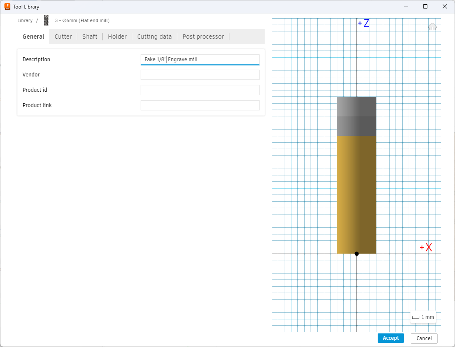Click the 1 mm scale indicator

(423, 317)
